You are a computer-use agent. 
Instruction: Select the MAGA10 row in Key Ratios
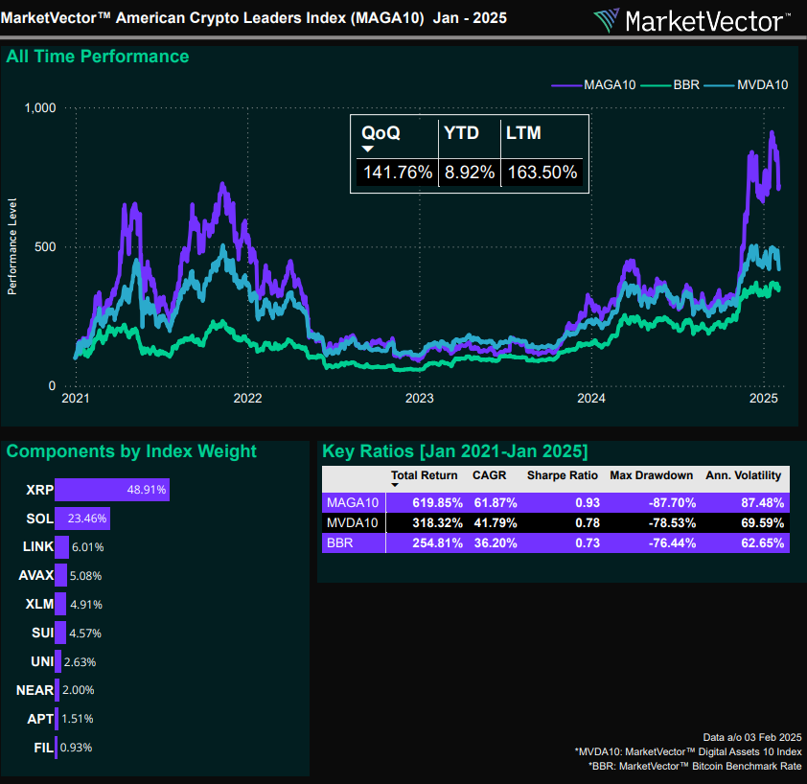pyautogui.click(x=556, y=502)
